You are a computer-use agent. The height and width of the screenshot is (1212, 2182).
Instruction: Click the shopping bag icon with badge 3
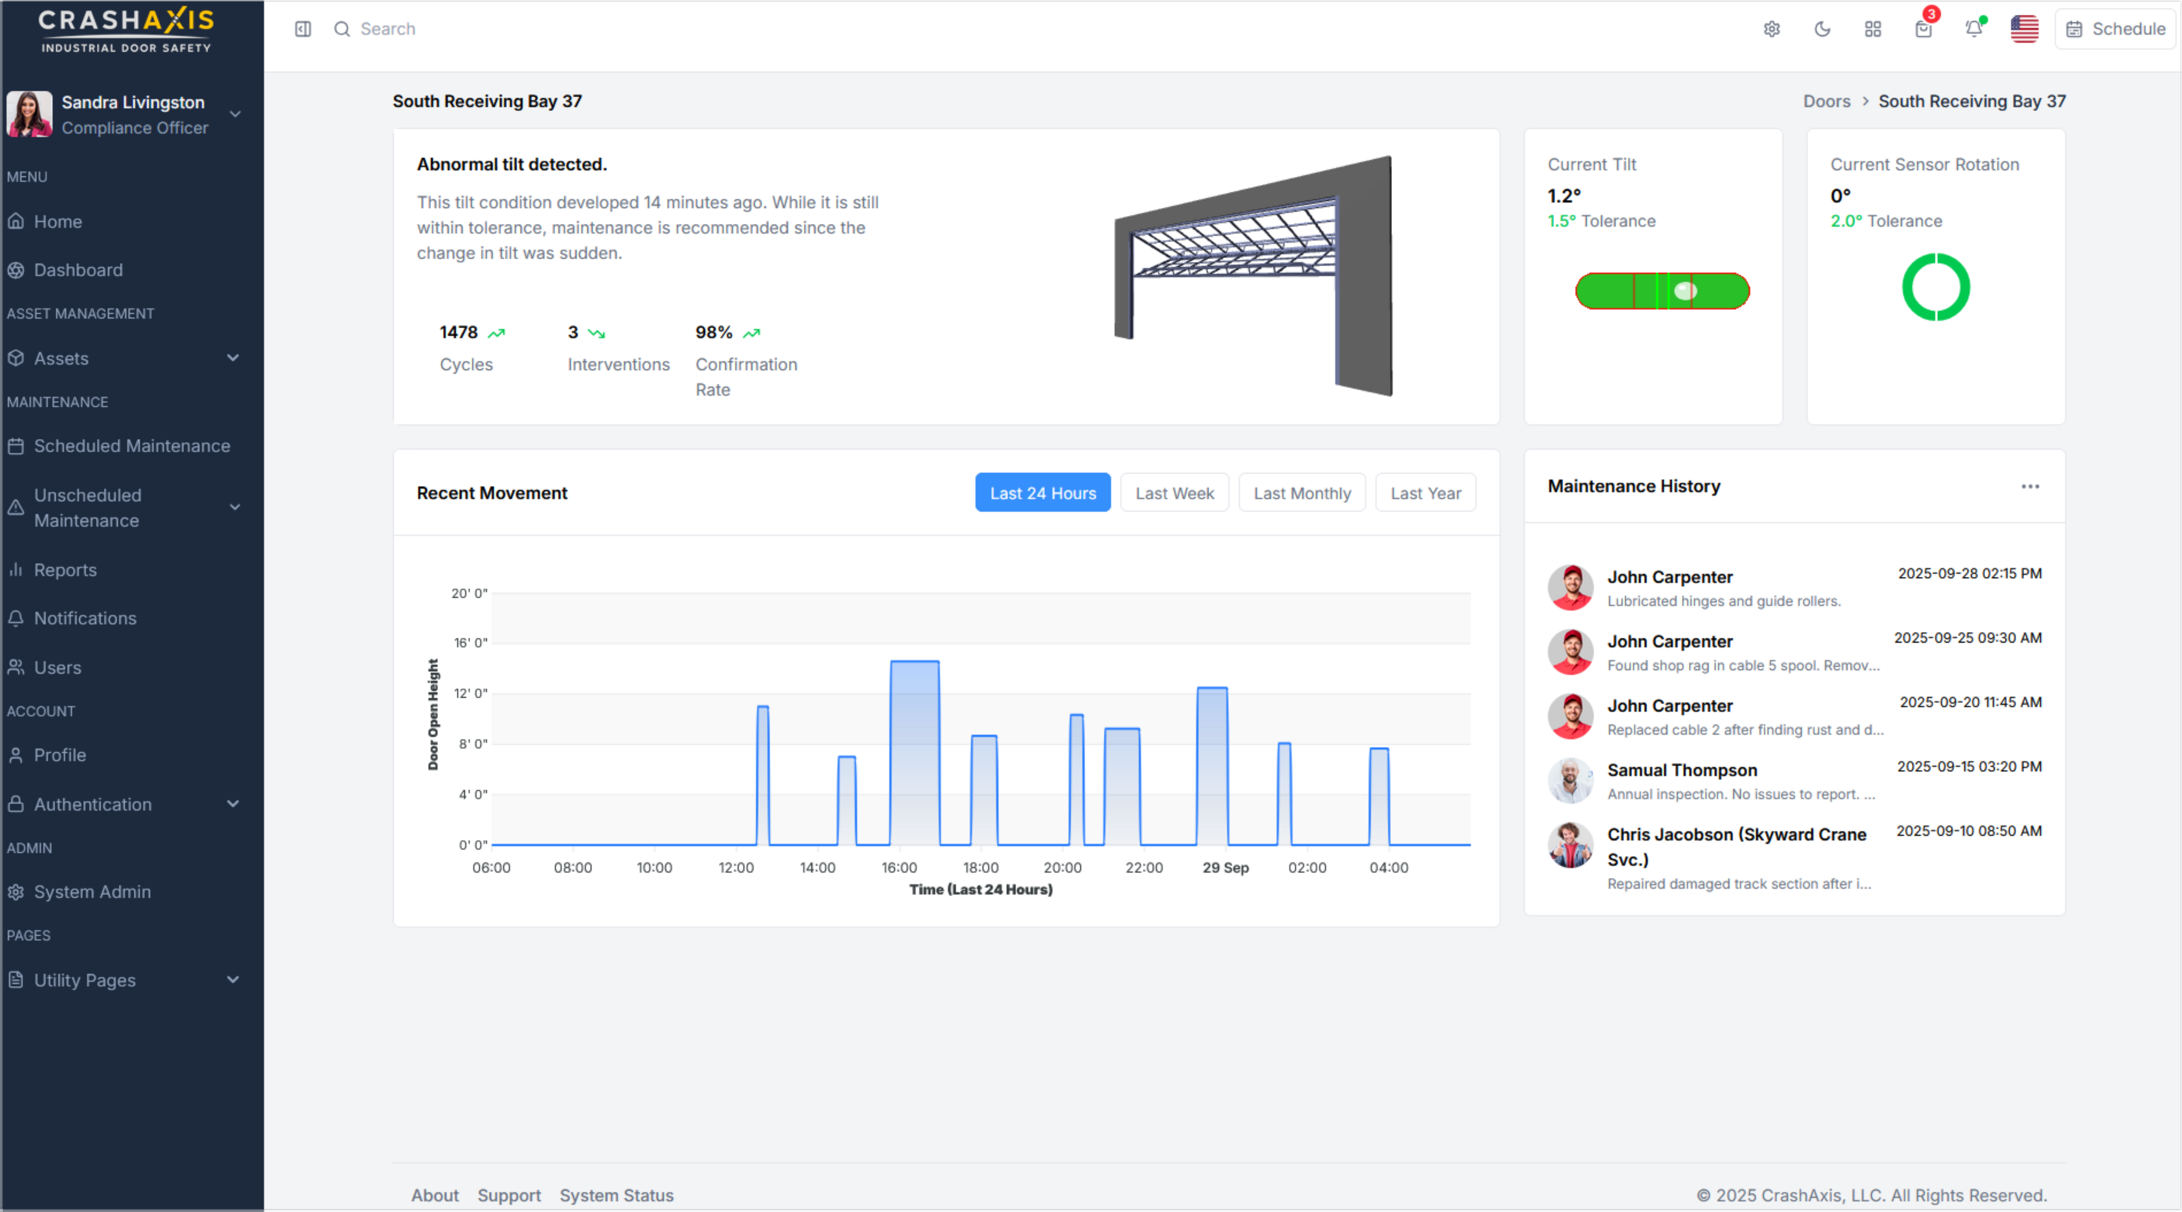[x=1923, y=29]
